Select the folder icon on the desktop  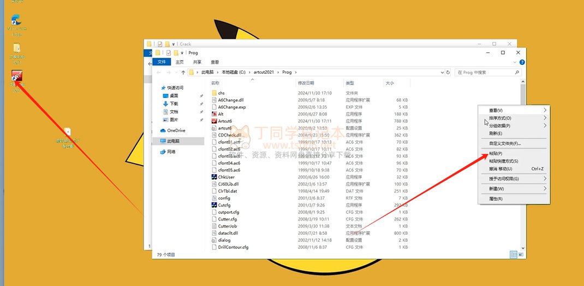tap(16, 48)
